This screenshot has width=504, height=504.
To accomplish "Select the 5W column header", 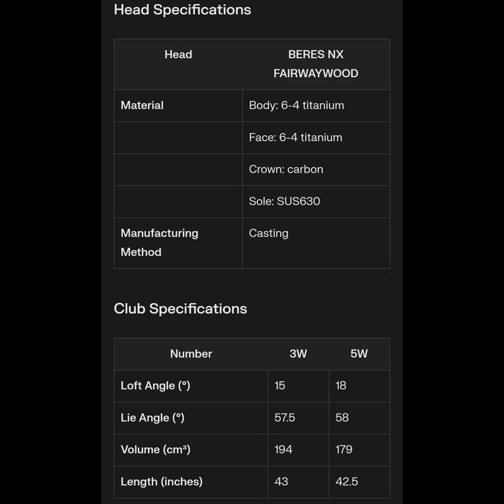I will pyautogui.click(x=359, y=354).
